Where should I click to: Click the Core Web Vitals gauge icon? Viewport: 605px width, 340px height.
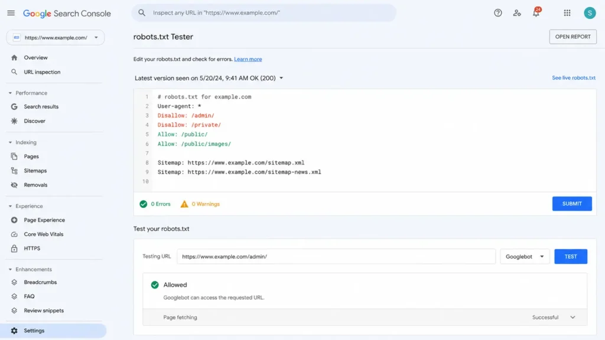coord(14,234)
